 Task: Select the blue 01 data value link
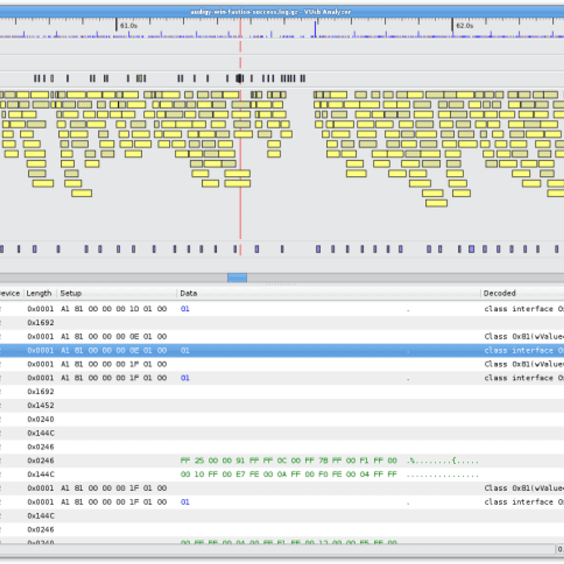tap(185, 309)
